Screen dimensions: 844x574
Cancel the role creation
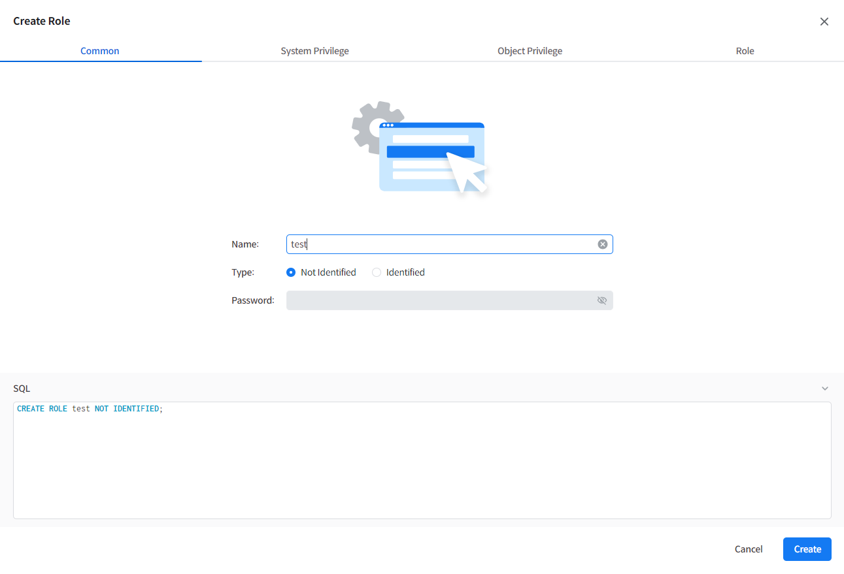click(x=749, y=549)
